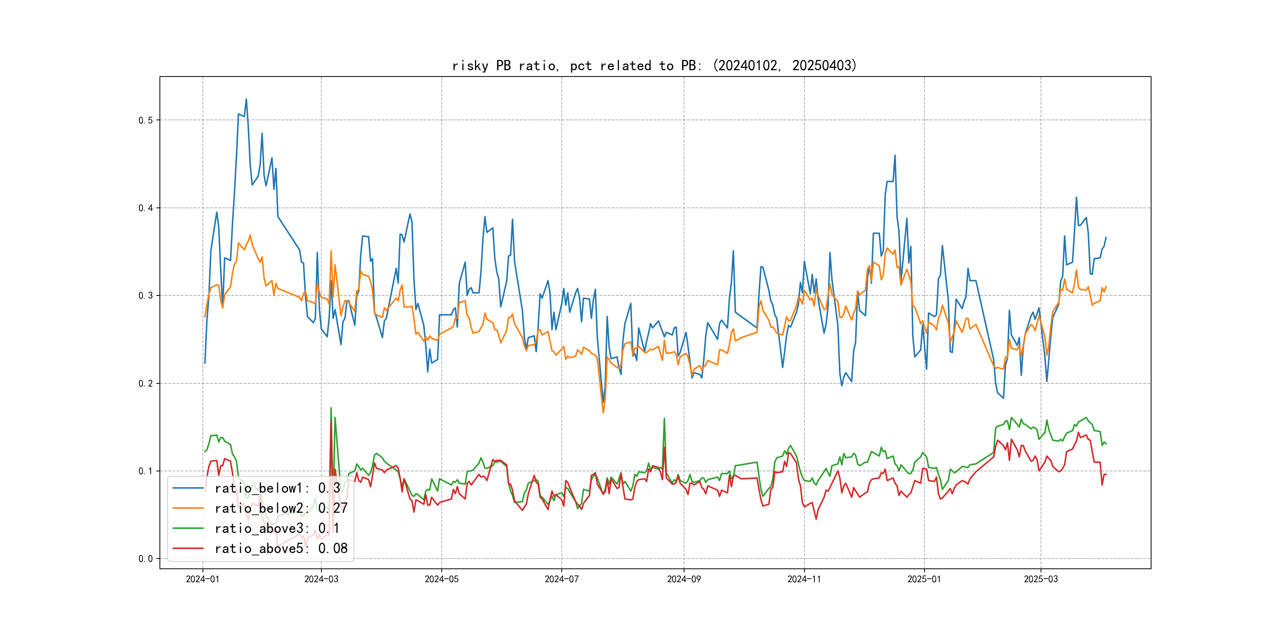Click the 2024-09 x-axis tick label
The height and width of the screenshot is (639, 1279).
(684, 579)
